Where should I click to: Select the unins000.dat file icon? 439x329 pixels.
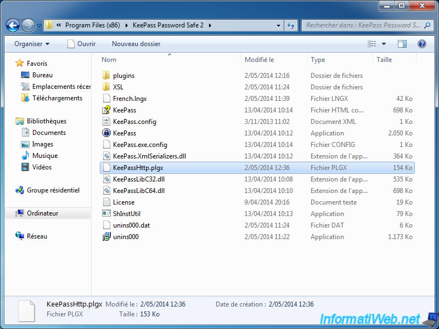pos(106,225)
